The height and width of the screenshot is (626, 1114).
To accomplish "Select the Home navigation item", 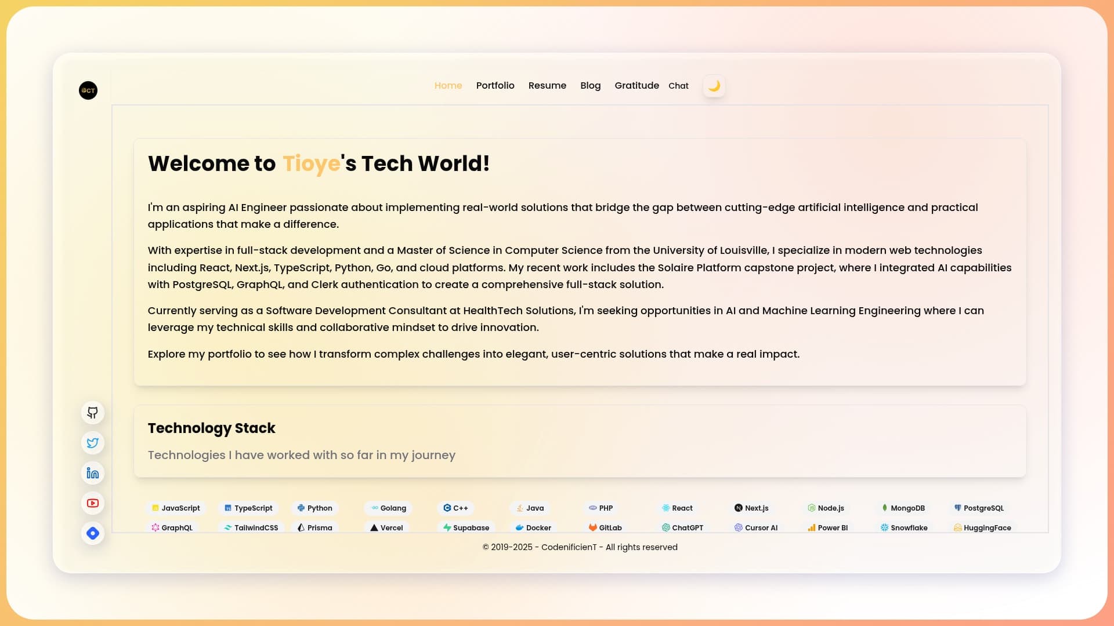I will tap(448, 85).
